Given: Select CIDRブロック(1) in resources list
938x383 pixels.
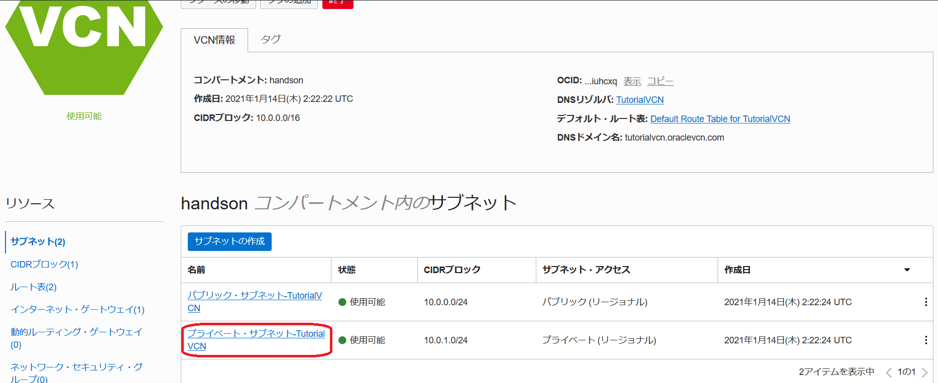Looking at the screenshot, I should (44, 265).
